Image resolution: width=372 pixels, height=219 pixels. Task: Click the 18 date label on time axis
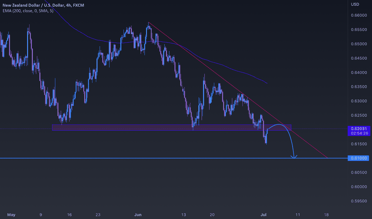pos(326,215)
